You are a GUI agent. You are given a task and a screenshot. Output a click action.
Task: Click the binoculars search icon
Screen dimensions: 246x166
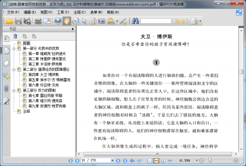pos(135,21)
